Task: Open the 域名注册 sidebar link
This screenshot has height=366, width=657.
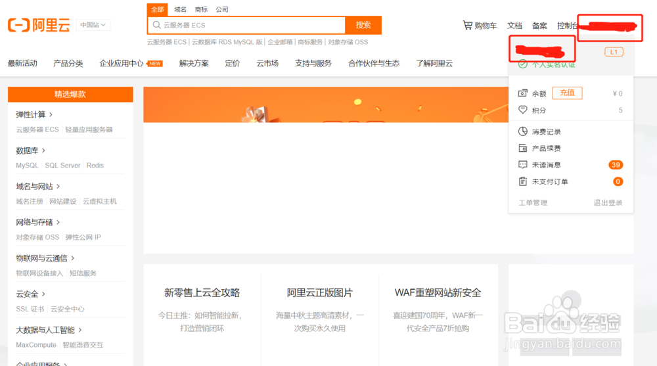Action: click(x=30, y=201)
